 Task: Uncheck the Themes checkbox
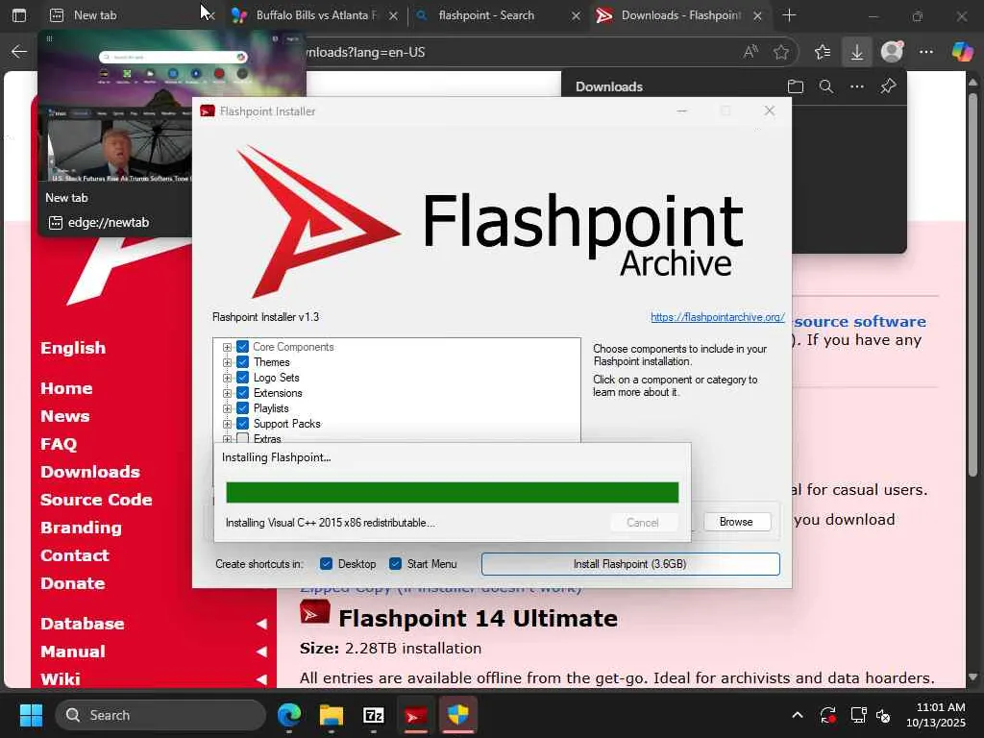243,361
